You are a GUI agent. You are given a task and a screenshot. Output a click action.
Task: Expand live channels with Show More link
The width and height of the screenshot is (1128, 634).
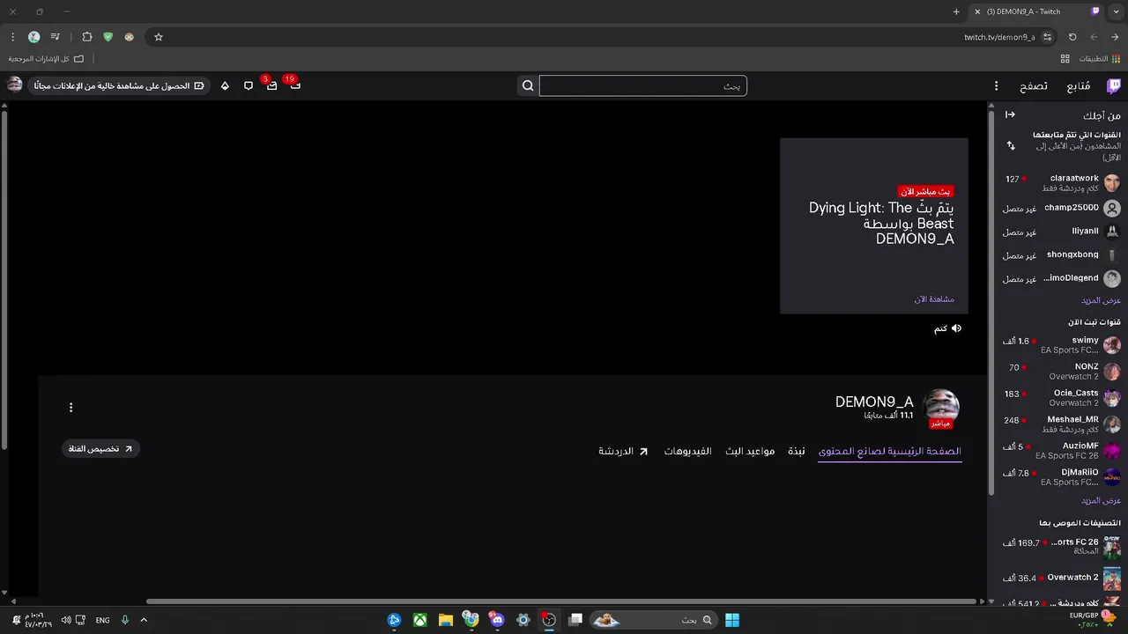1101,500
